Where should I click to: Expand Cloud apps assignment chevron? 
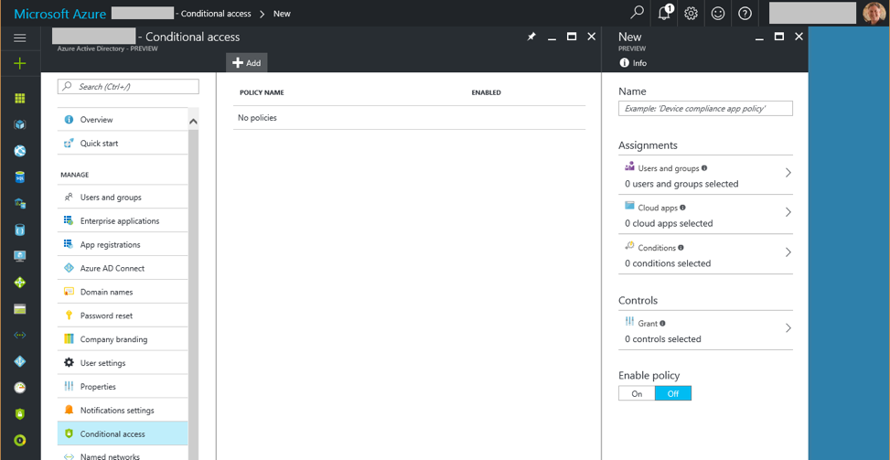click(x=788, y=213)
